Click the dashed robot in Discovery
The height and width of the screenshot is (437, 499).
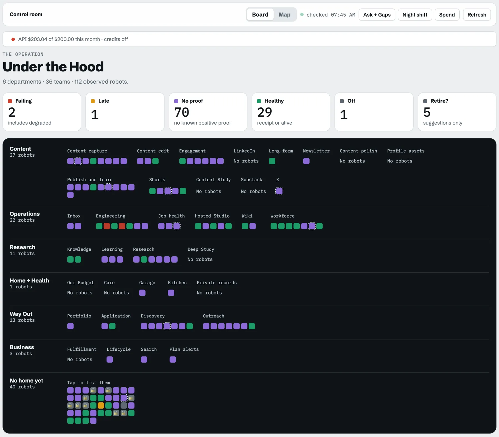[167, 326]
